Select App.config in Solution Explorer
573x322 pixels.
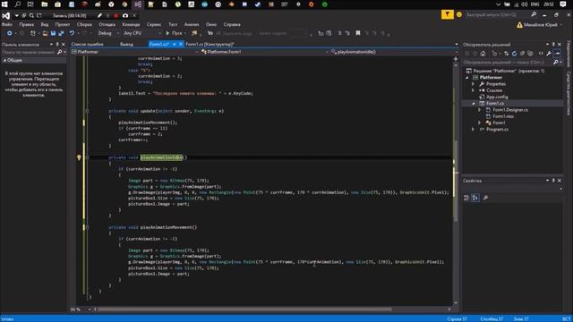[497, 97]
